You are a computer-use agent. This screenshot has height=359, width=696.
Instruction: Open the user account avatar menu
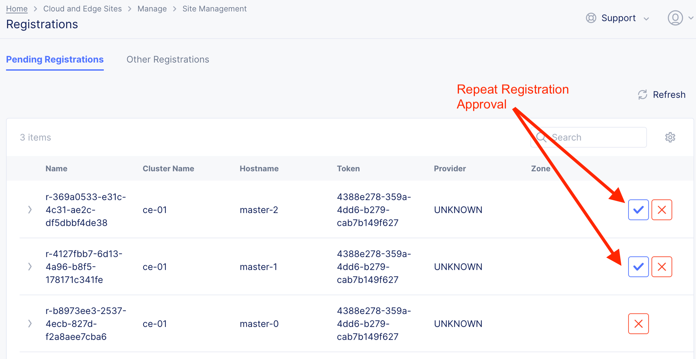(675, 18)
